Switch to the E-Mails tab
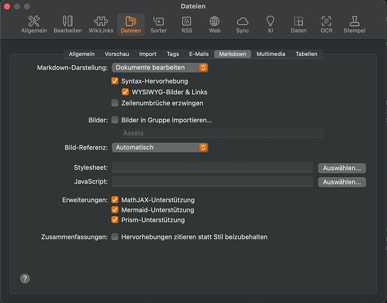387x303 pixels. click(x=199, y=54)
